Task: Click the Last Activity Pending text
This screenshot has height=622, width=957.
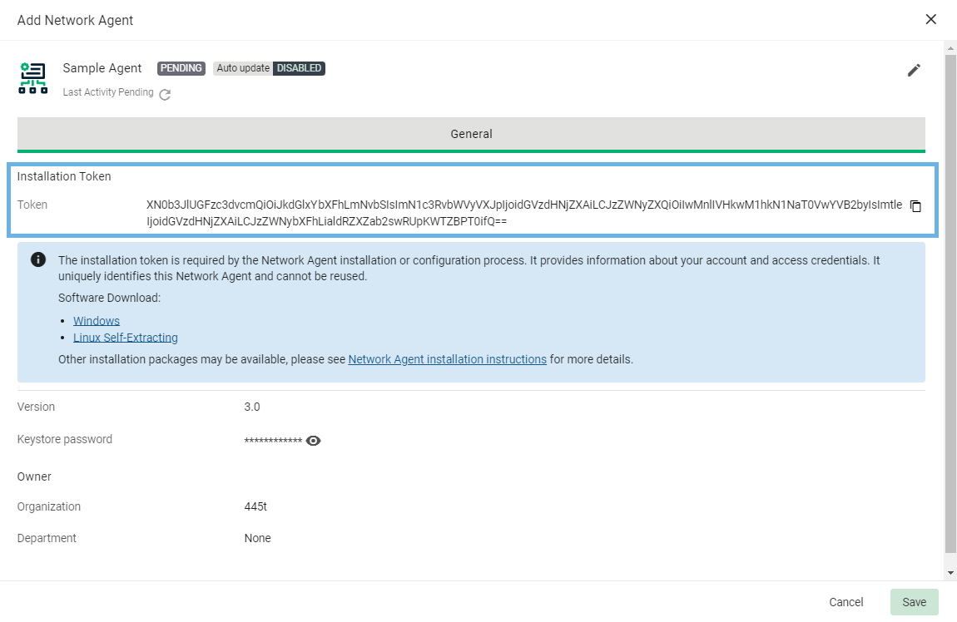Action: (108, 92)
